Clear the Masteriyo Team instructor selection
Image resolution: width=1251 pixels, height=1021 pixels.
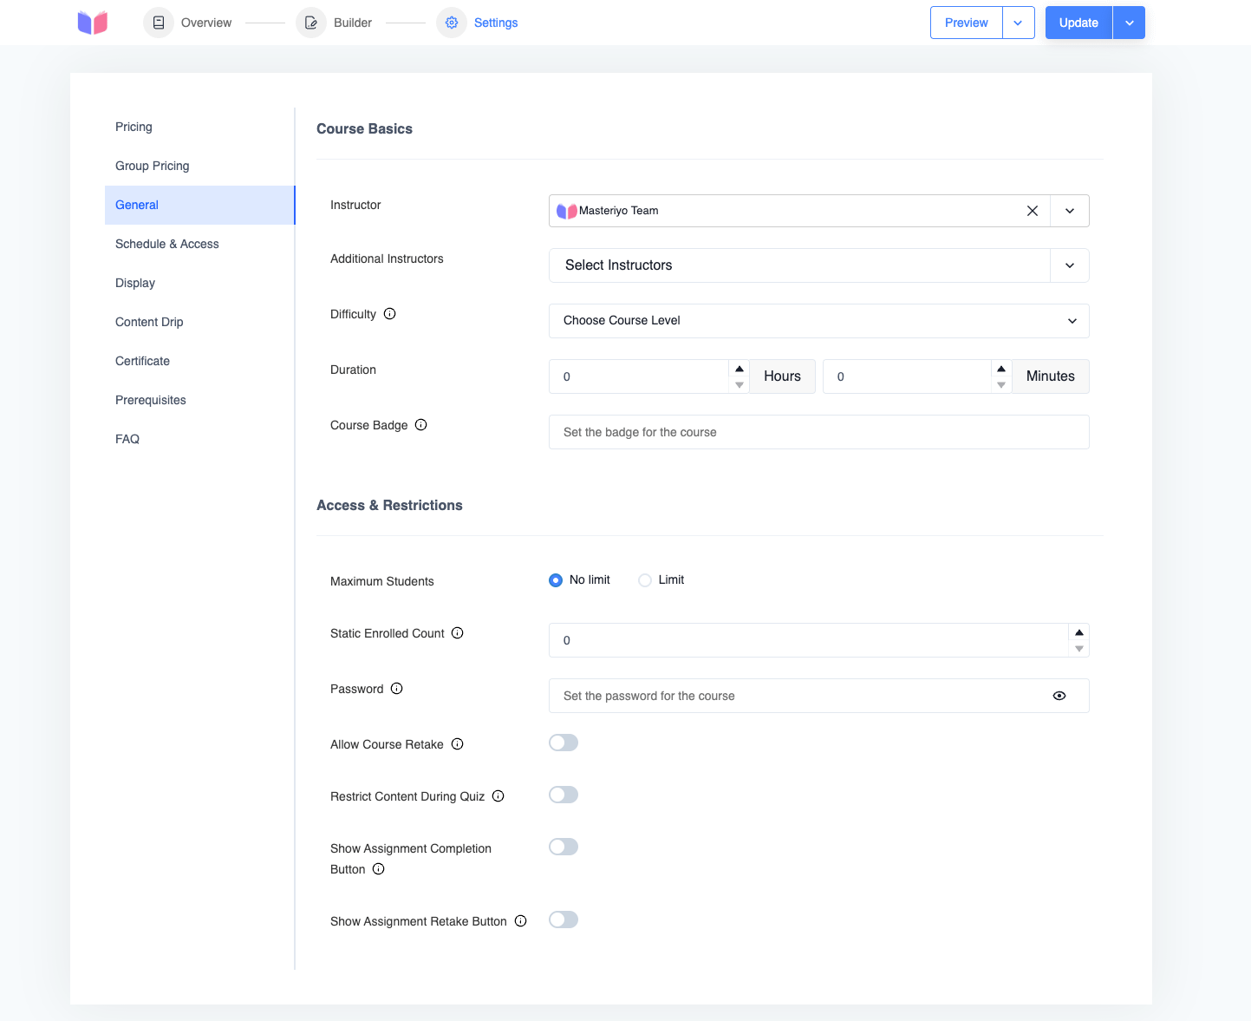click(1033, 211)
